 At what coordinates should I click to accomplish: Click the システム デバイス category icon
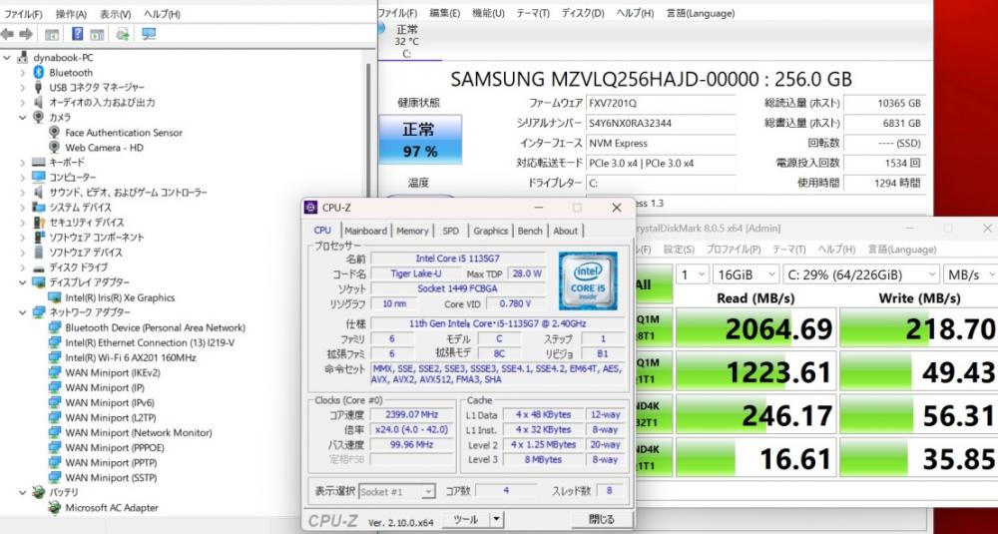coord(38,208)
